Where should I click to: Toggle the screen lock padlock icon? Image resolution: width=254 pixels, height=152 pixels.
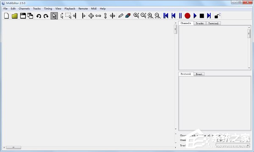coord(218,16)
